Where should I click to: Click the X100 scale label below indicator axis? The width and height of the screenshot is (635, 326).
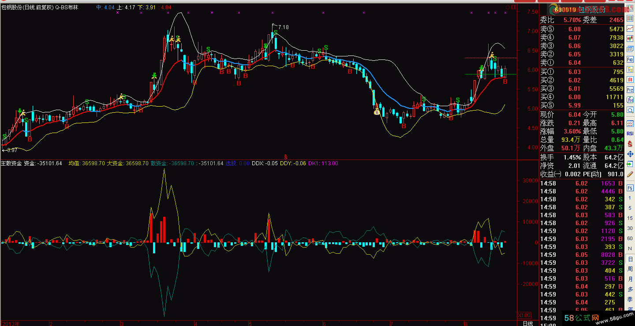tap(524, 315)
